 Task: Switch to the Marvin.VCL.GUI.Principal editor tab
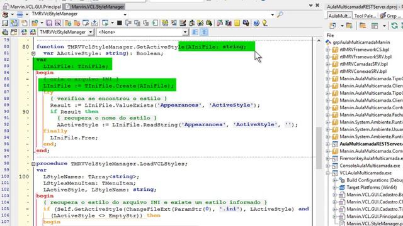click(32, 7)
